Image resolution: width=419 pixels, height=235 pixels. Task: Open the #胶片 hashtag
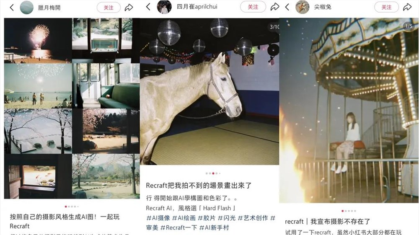pos(207,218)
